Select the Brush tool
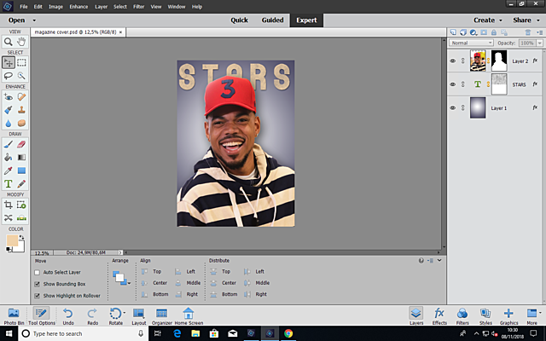This screenshot has height=341, width=546. (8, 144)
